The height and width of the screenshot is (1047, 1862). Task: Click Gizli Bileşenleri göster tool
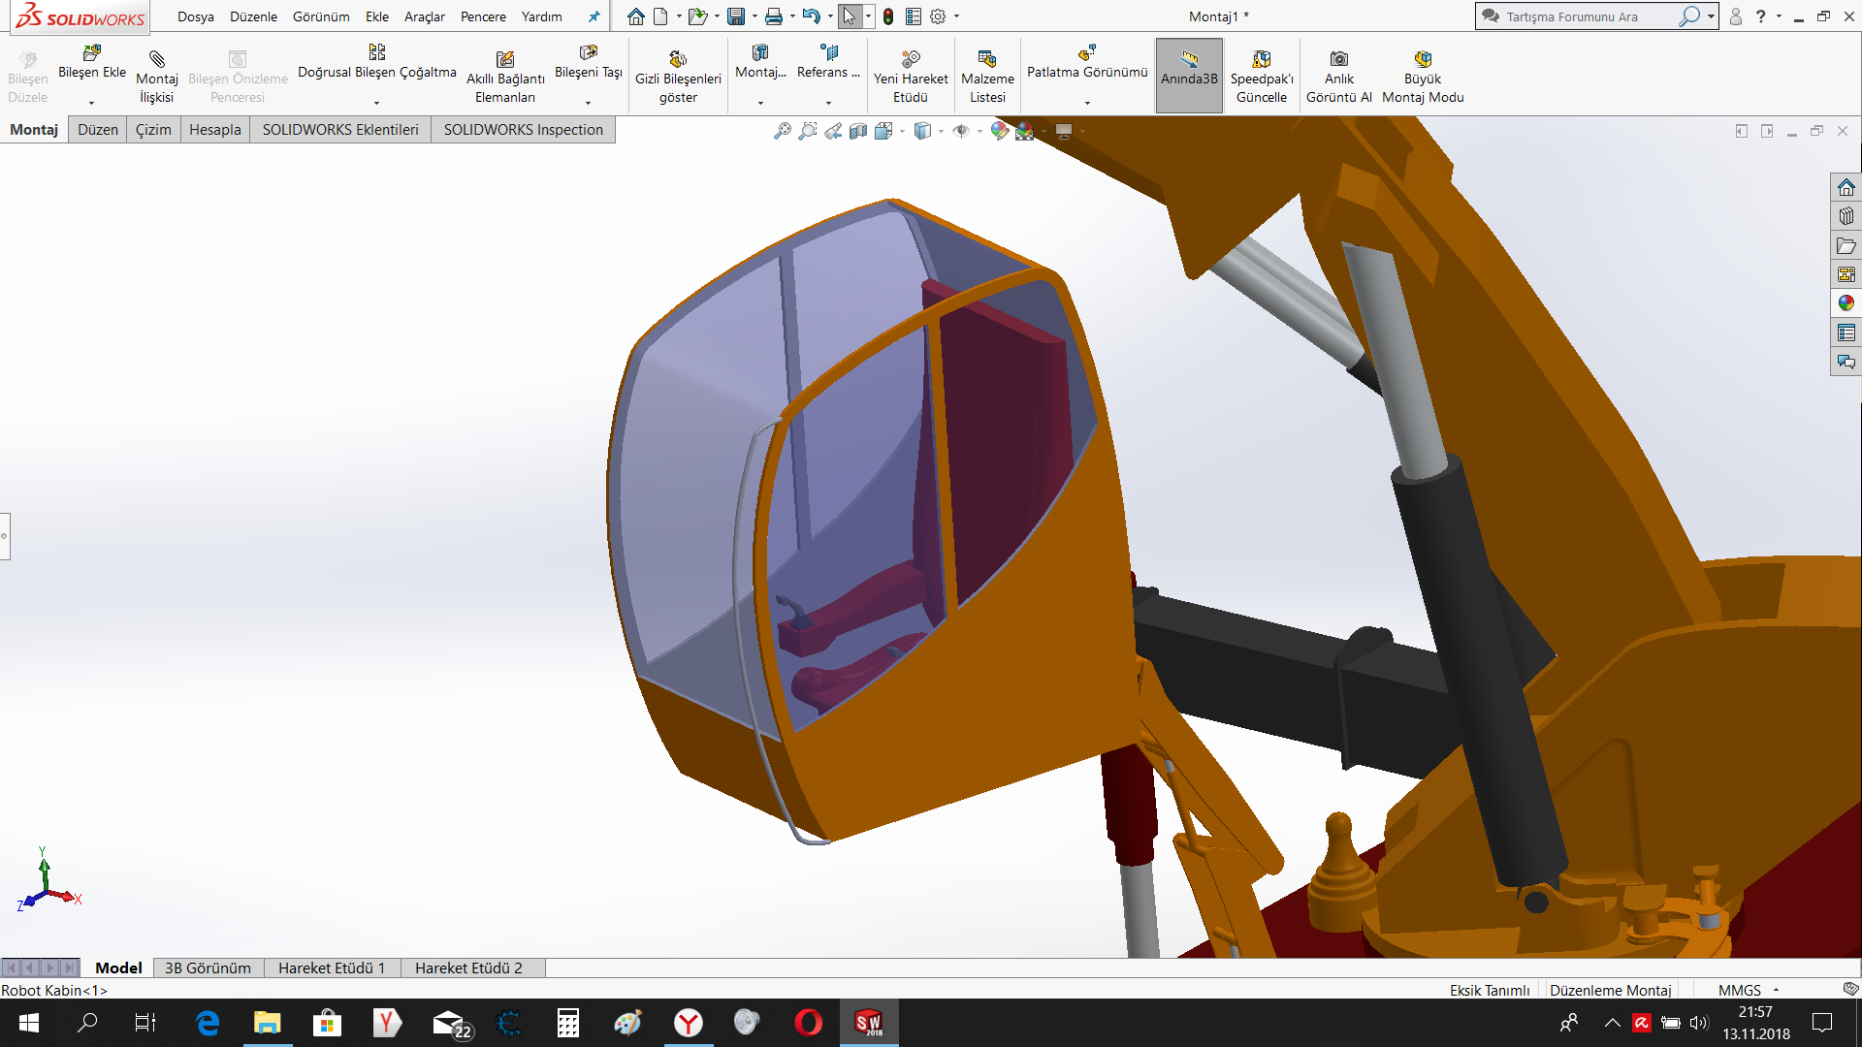point(678,77)
